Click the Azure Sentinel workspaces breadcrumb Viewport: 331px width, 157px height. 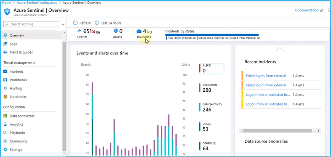(x=37, y=3)
